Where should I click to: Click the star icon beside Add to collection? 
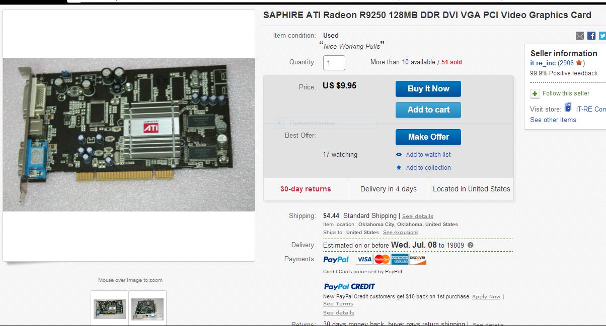pyautogui.click(x=399, y=168)
